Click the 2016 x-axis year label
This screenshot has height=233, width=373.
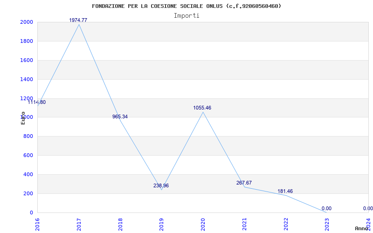[37, 225]
